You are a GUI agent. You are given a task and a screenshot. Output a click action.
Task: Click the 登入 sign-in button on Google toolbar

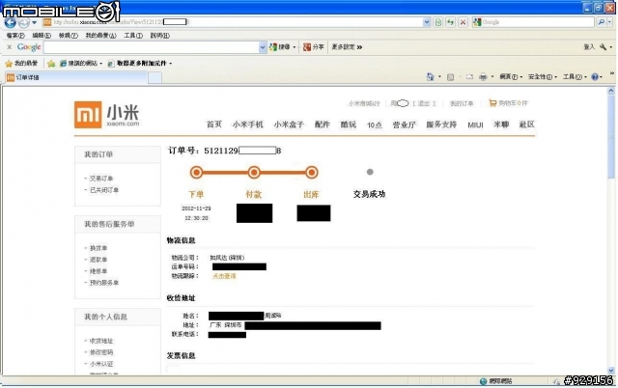coord(589,47)
